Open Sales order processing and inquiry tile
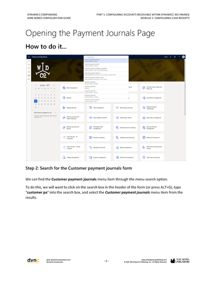This screenshot has height=281, width=217. tap(152, 148)
